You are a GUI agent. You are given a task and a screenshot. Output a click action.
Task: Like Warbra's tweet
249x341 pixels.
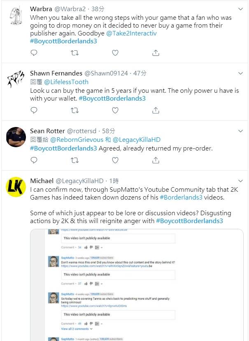pos(115,53)
